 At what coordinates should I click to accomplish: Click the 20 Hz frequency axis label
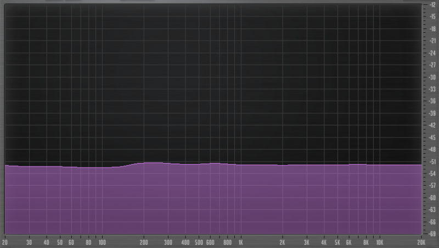[x=5, y=242]
